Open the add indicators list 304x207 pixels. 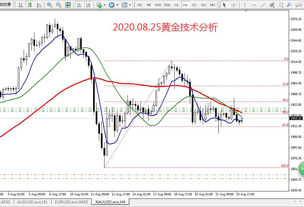(99, 5)
